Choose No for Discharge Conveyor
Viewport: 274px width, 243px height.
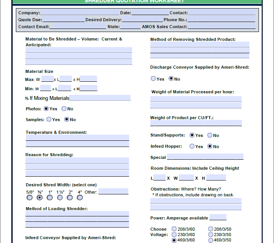[171, 79]
